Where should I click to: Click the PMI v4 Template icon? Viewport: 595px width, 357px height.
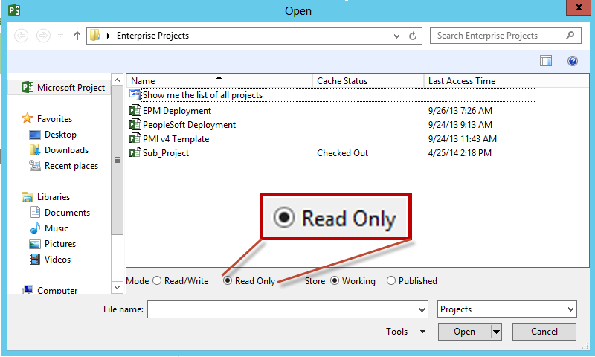click(x=135, y=138)
